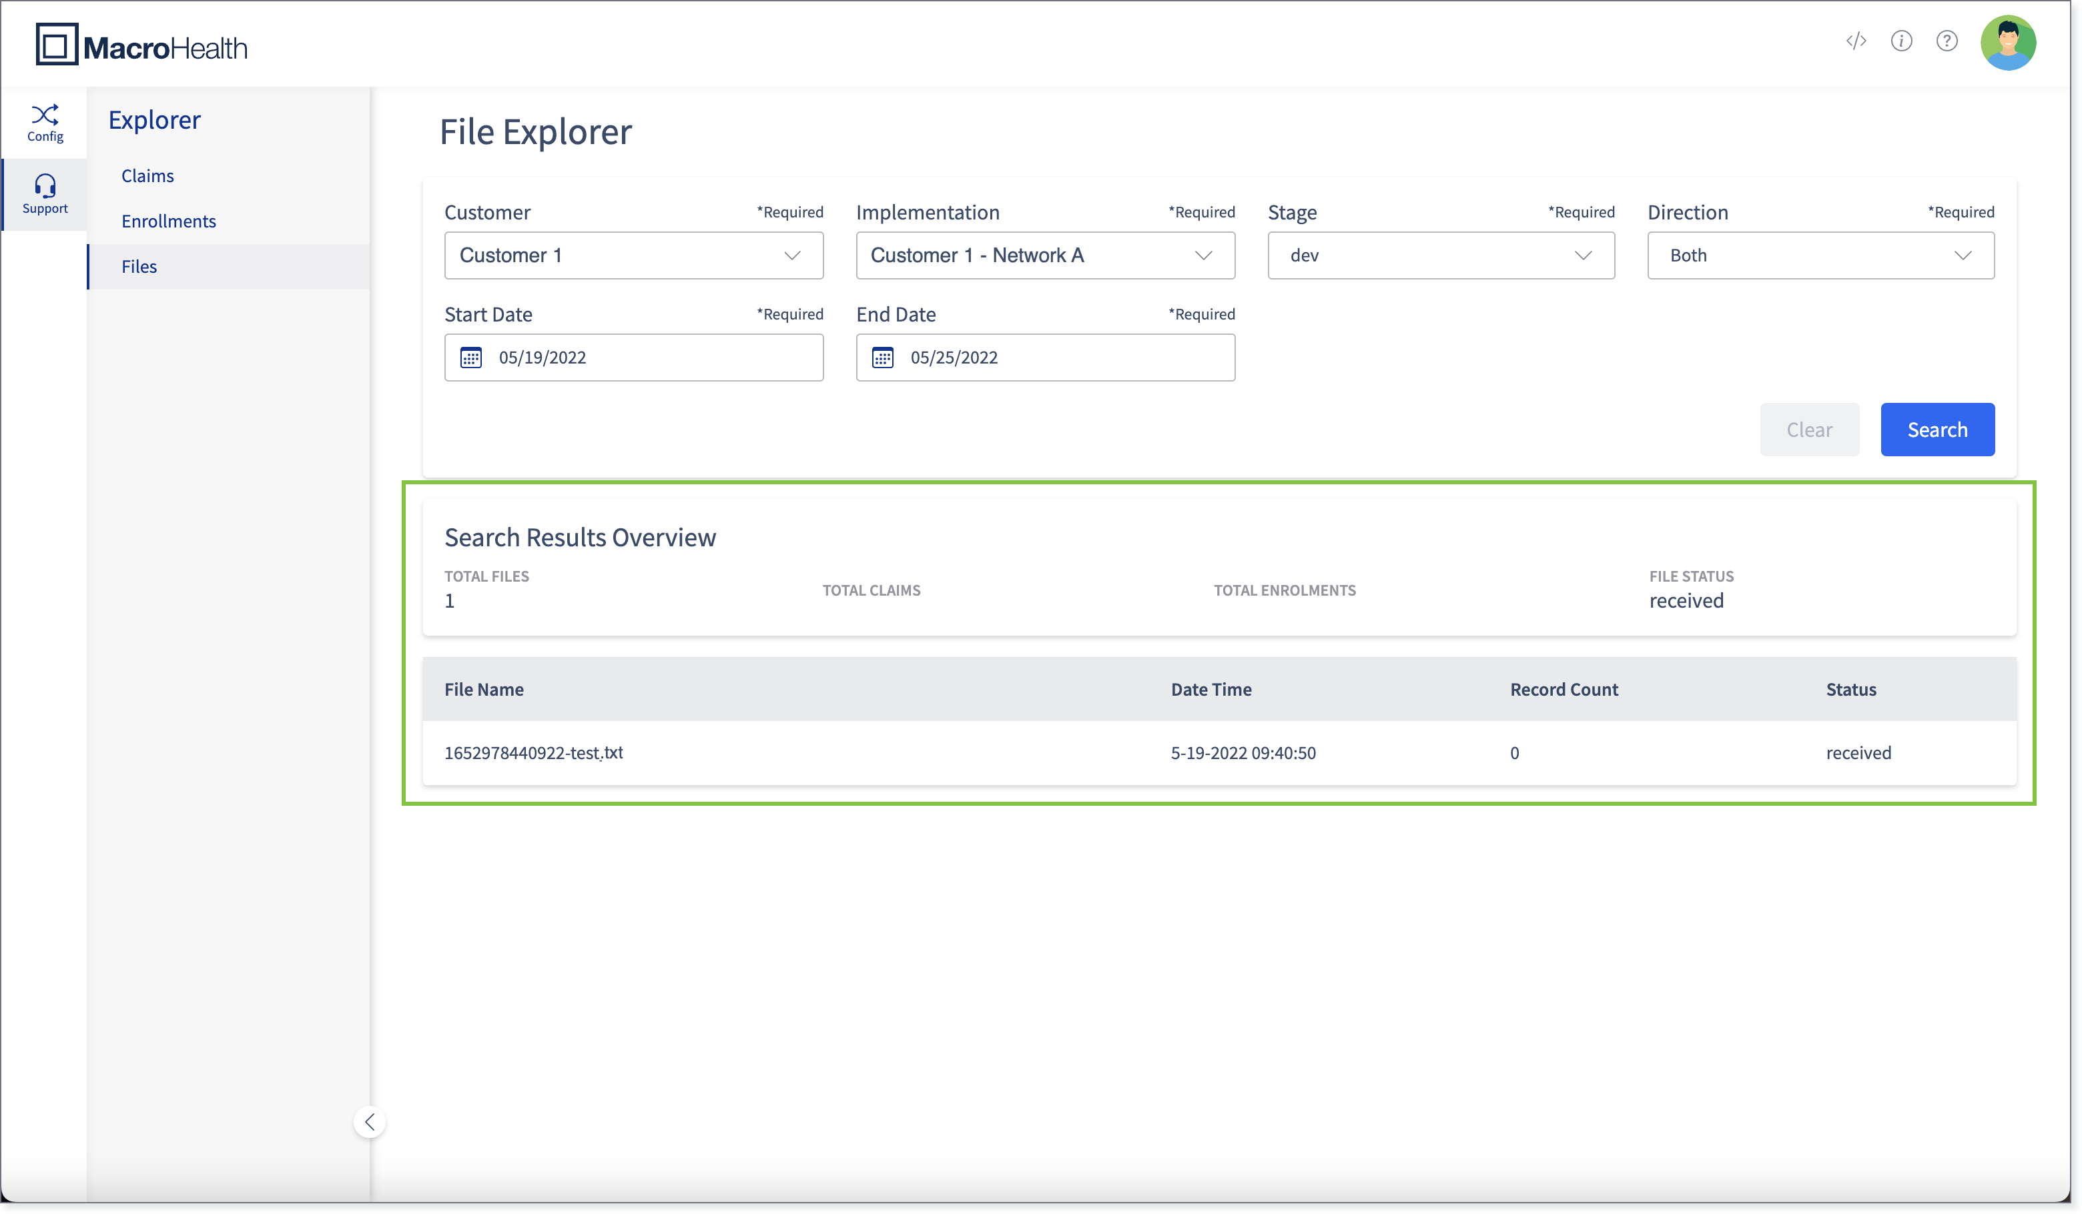Expand the Implementation dropdown
The height and width of the screenshot is (1214, 2082).
1045,255
